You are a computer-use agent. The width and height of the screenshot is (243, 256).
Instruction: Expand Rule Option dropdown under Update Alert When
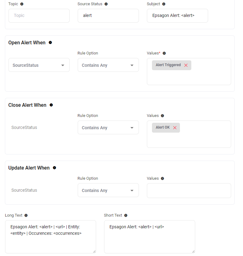[x=108, y=190]
